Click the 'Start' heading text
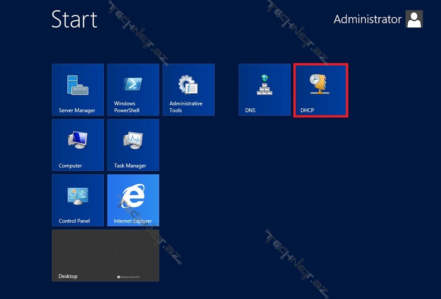Image resolution: width=441 pixels, height=299 pixels. [x=74, y=20]
